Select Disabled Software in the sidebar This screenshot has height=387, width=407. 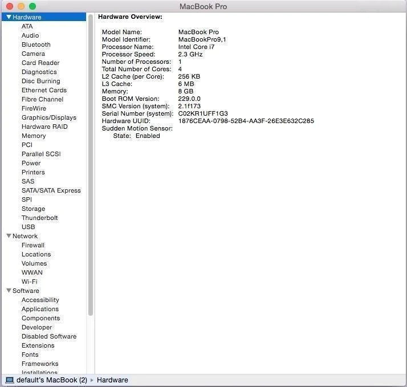pyautogui.click(x=48, y=336)
